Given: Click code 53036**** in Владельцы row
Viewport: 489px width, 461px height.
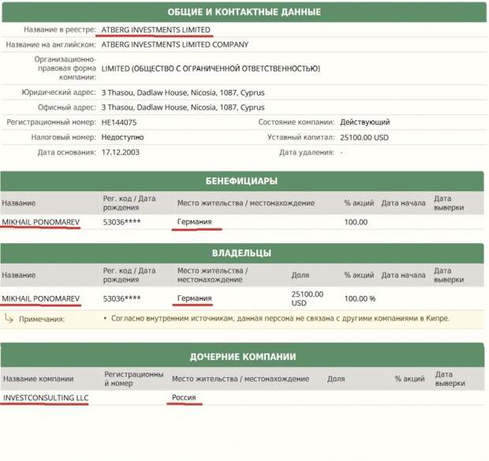Looking at the screenshot, I should pos(121,298).
